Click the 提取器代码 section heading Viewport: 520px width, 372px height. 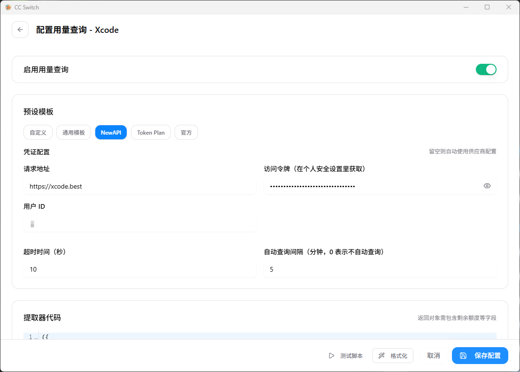tap(42, 318)
